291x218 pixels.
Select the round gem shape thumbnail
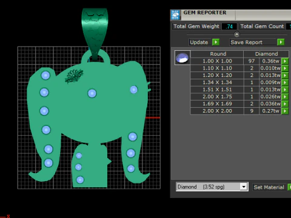[x=182, y=58]
